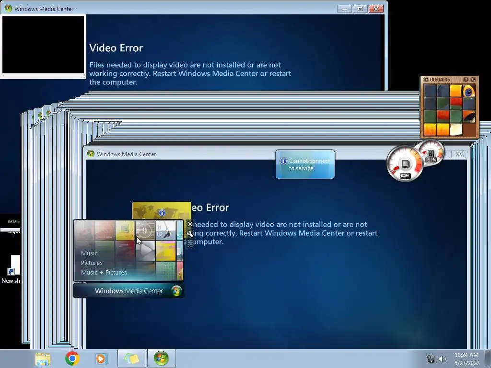Click the stacked windows taskbar button
The image size is (491, 368).
pyautogui.click(x=131, y=358)
